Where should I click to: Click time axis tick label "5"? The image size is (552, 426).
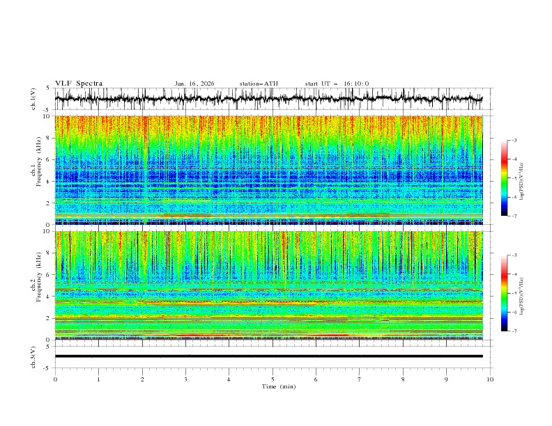(273, 379)
